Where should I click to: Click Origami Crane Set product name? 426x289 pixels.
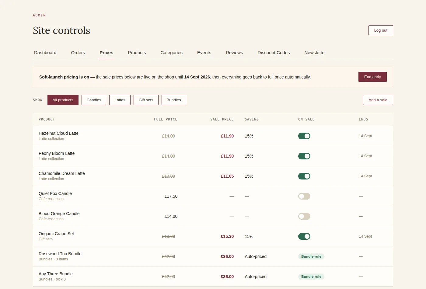click(56, 234)
